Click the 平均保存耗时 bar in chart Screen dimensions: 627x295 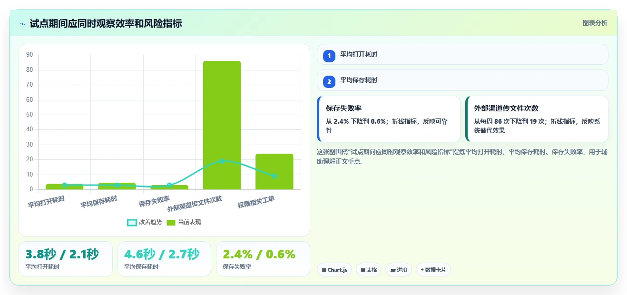tap(117, 186)
